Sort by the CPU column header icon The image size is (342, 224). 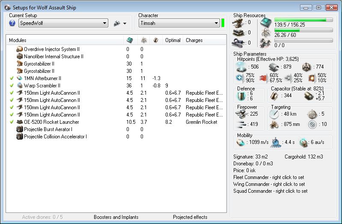130,40
